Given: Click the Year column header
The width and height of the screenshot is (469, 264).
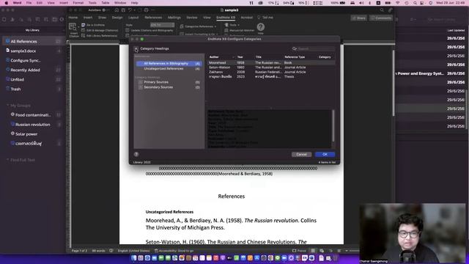Looking at the screenshot, I should click(x=240, y=57).
